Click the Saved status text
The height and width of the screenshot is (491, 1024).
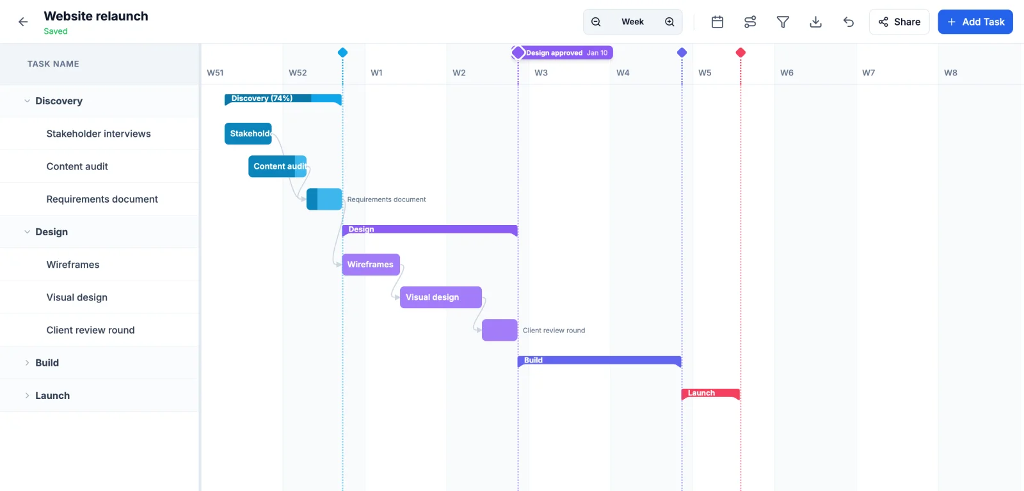tap(56, 31)
